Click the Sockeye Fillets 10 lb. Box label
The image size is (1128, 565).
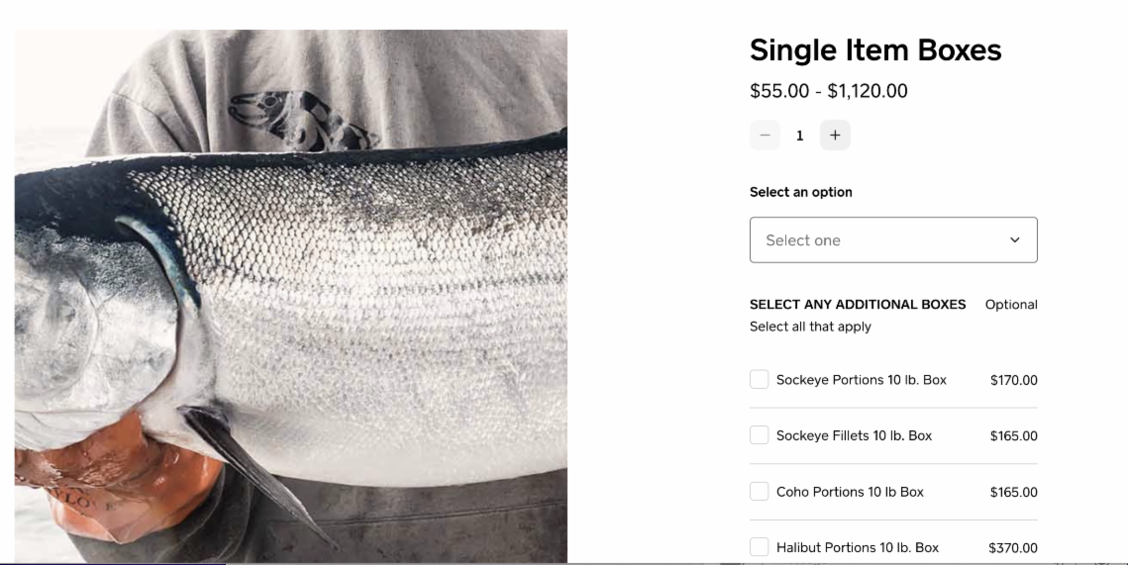(x=854, y=435)
